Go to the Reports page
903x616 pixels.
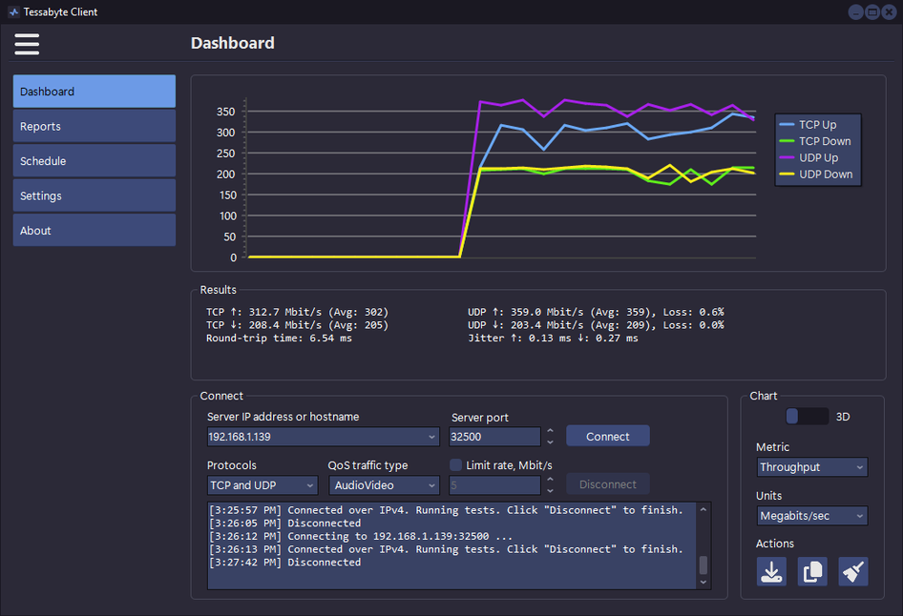click(94, 127)
